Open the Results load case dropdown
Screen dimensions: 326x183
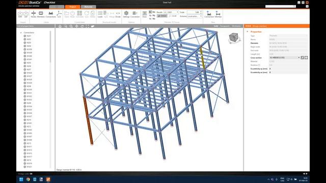(x=171, y=12)
